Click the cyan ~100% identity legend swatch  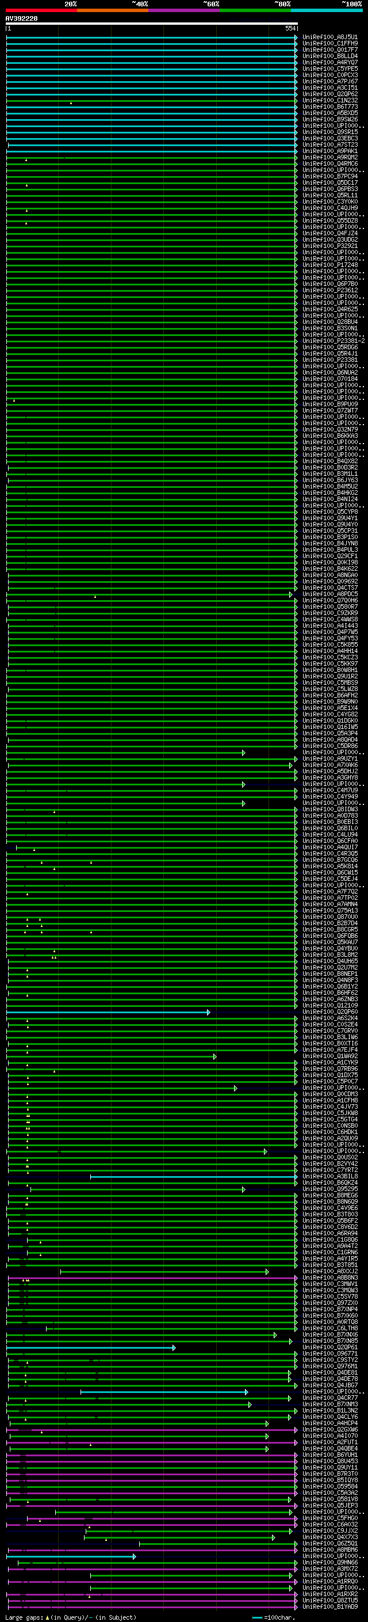[x=327, y=10]
